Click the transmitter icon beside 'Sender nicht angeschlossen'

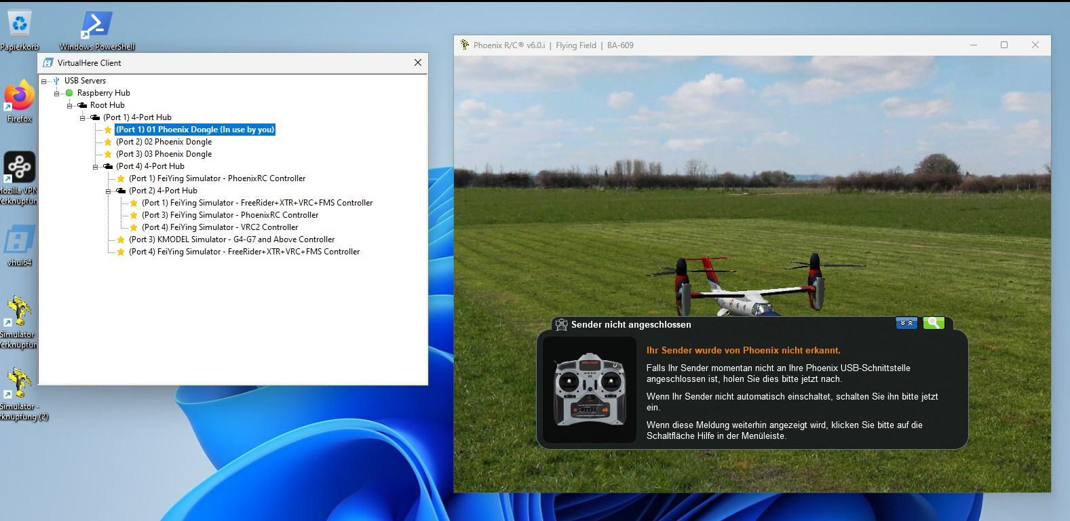coord(561,324)
